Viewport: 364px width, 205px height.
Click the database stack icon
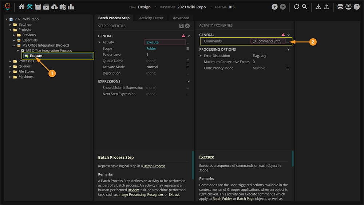[340, 7]
